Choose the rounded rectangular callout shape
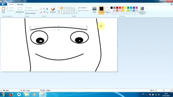 [69, 13]
